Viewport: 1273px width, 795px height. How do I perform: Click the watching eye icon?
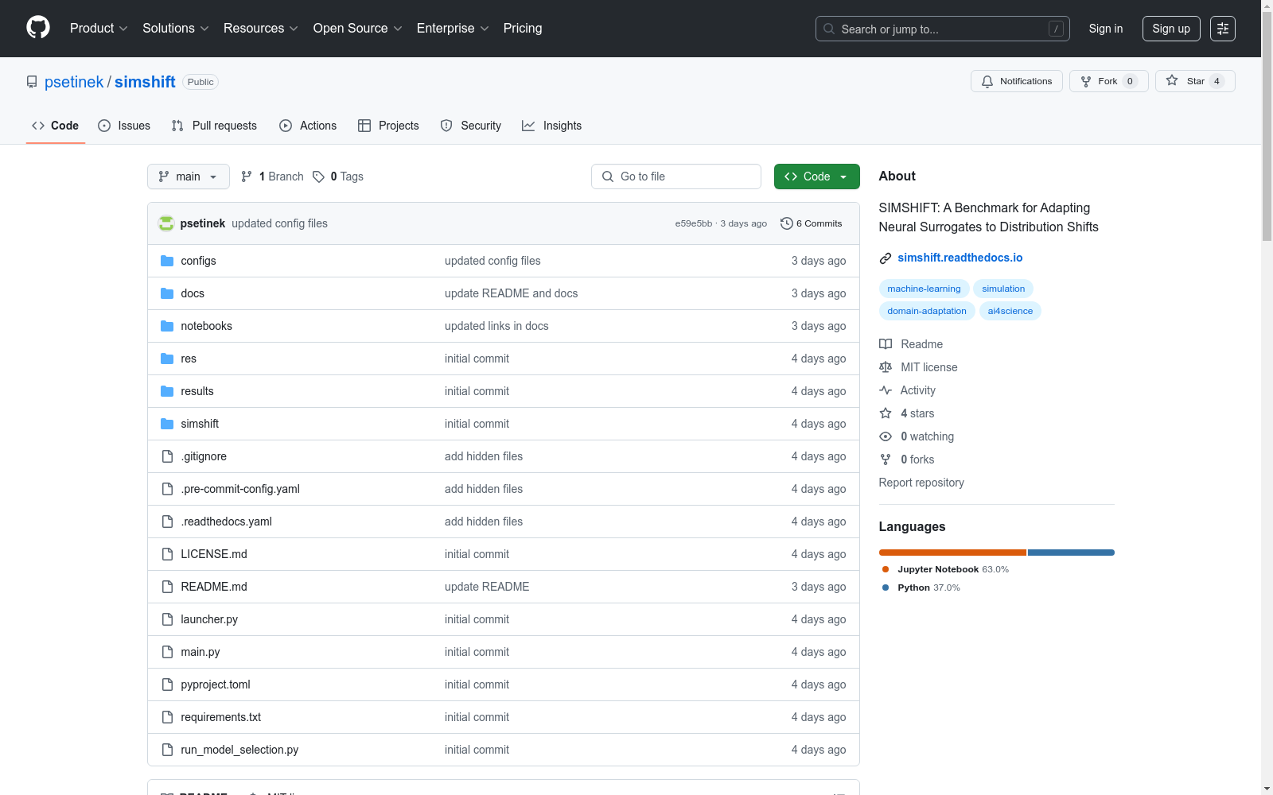coord(886,436)
